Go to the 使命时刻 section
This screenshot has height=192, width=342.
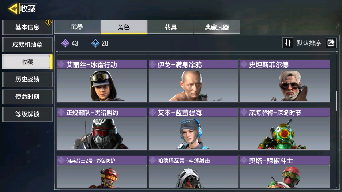[27, 97]
